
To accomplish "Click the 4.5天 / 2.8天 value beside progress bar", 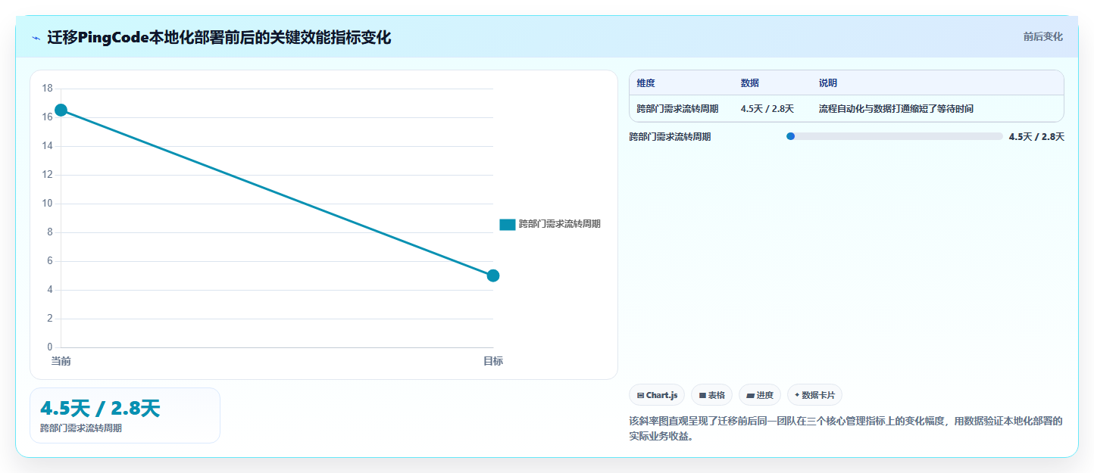I will [1036, 137].
